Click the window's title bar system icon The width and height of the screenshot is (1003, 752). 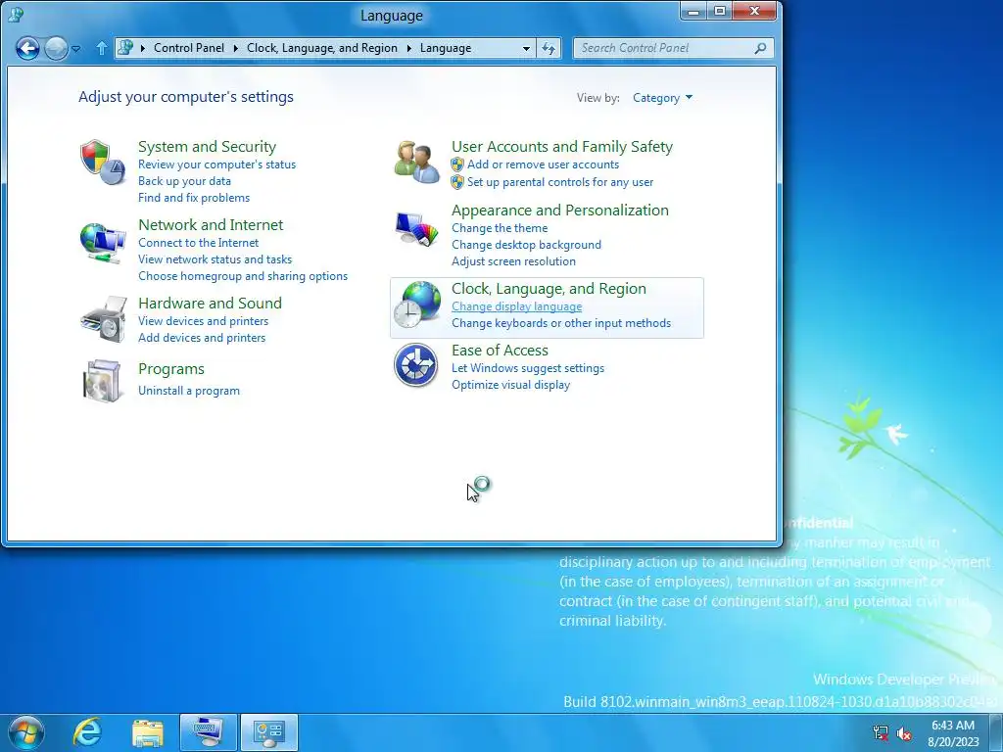click(x=16, y=14)
